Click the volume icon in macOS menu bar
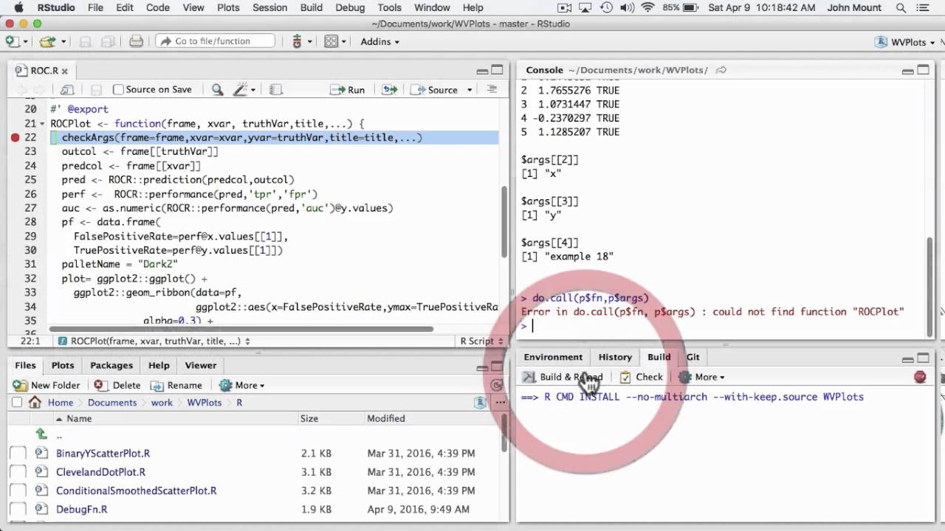945x531 pixels. coord(628,8)
